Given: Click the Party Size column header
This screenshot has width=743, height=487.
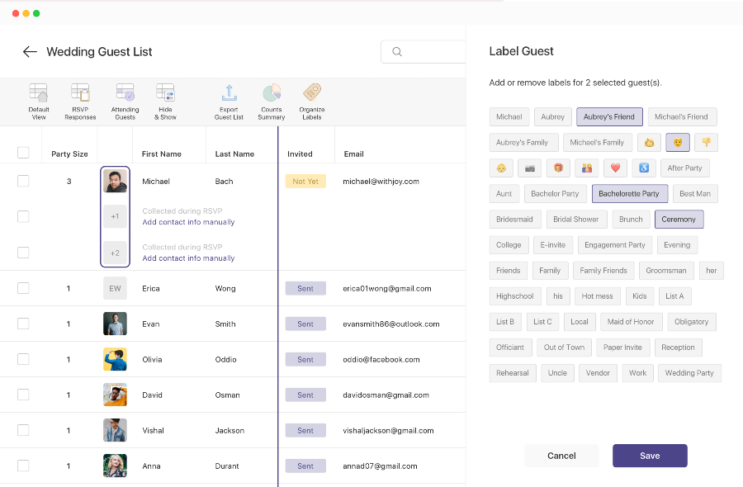Looking at the screenshot, I should click(x=69, y=154).
